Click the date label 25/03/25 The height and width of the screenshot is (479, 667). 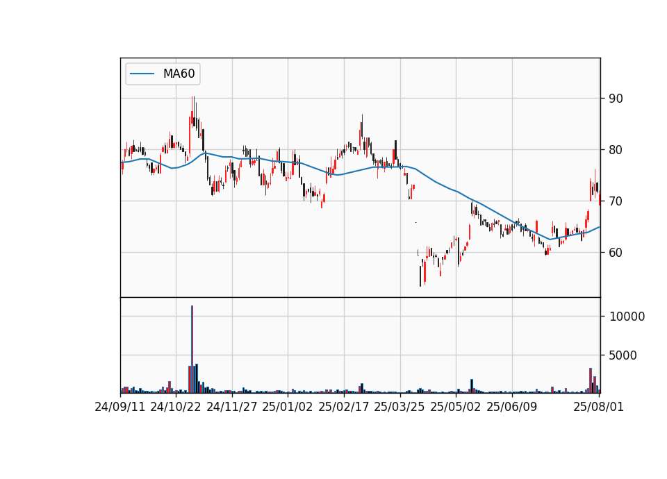coord(400,407)
